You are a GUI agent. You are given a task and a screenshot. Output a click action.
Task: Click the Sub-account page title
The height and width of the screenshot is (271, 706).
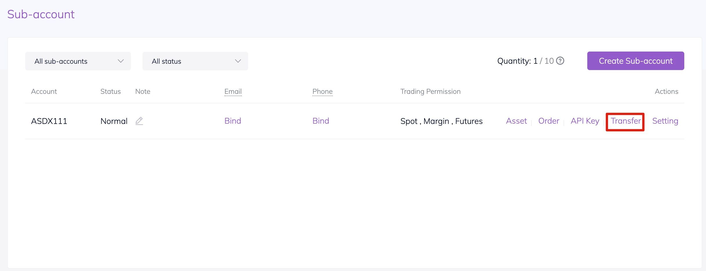[41, 14]
